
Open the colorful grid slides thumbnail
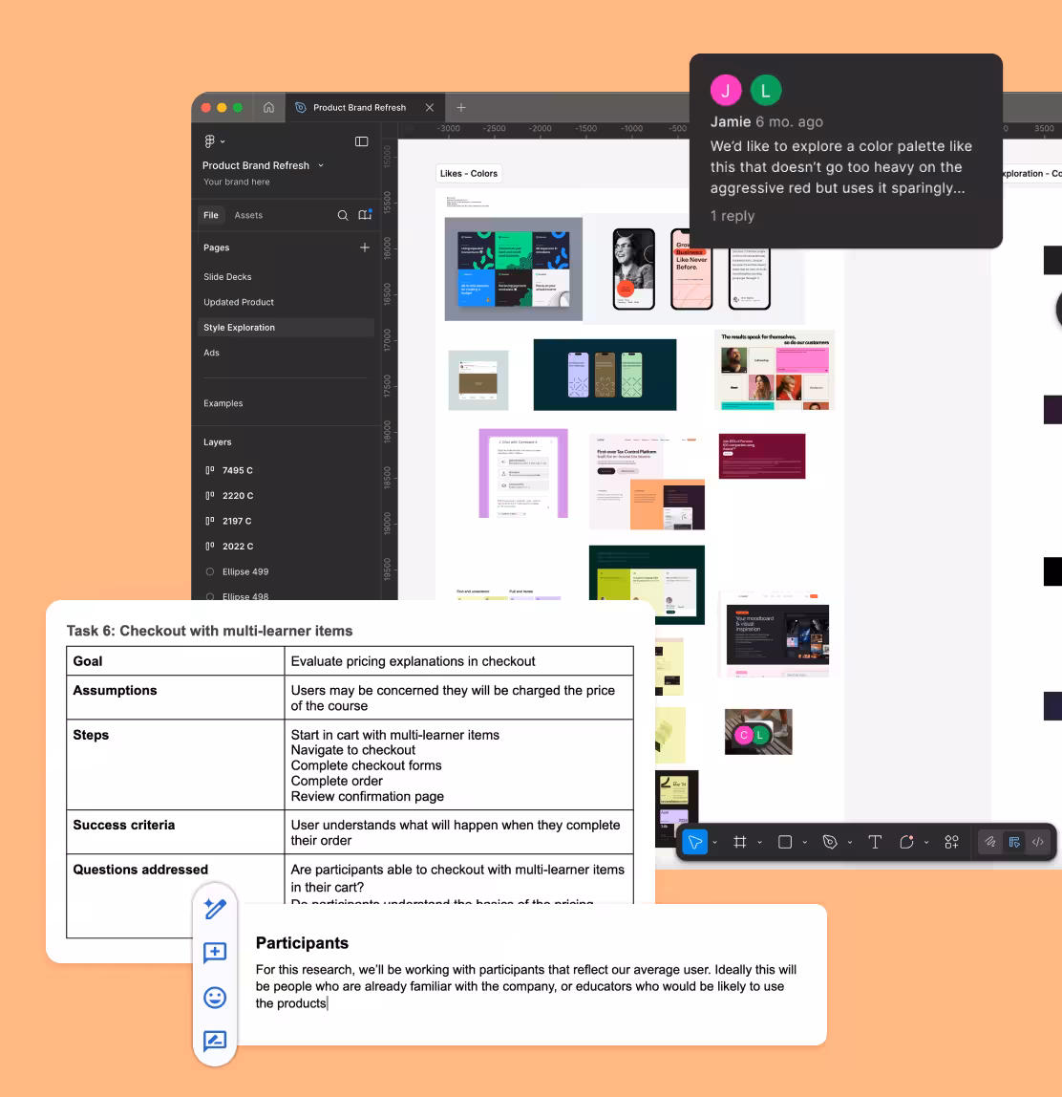tap(513, 269)
